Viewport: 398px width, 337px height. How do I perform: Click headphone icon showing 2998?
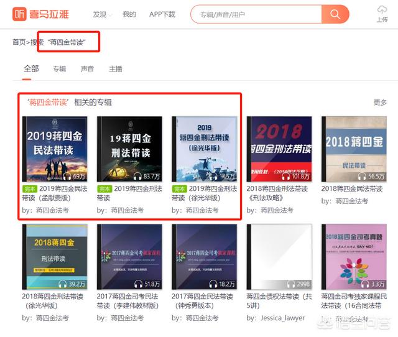[291, 284]
